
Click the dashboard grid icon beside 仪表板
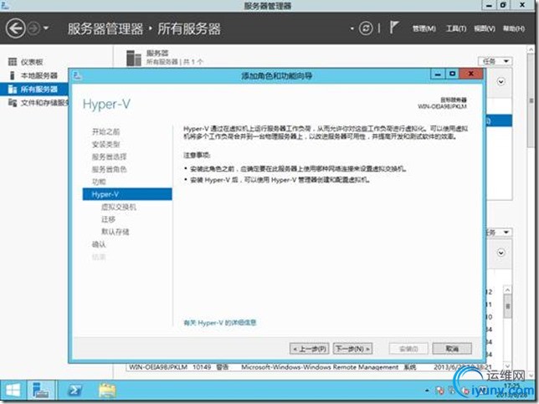coord(13,62)
